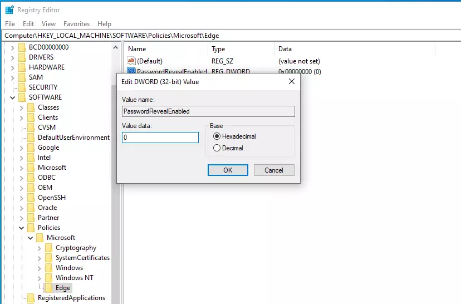Click the Google folder icon
Viewport: 461px width, 304px height.
[x=31, y=148]
